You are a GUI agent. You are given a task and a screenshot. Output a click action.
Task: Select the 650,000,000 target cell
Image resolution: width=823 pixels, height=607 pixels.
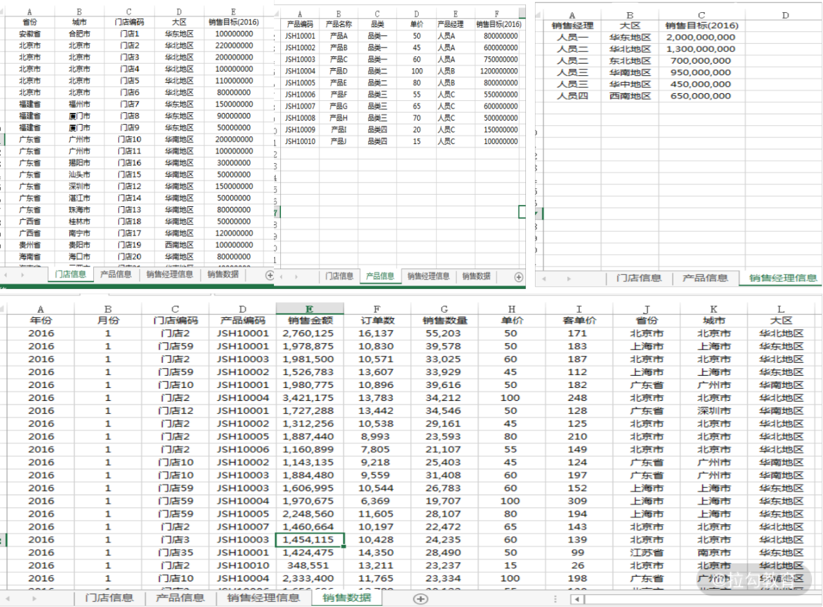pyautogui.click(x=701, y=96)
